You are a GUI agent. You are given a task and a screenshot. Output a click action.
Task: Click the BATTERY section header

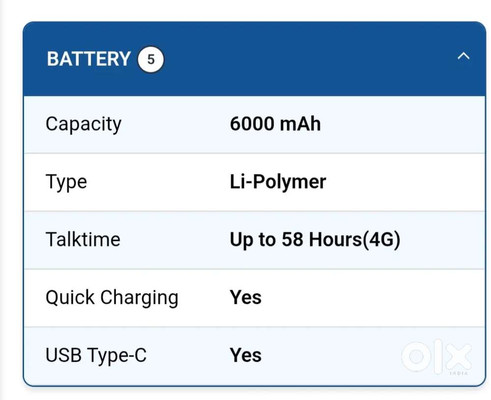click(x=87, y=58)
